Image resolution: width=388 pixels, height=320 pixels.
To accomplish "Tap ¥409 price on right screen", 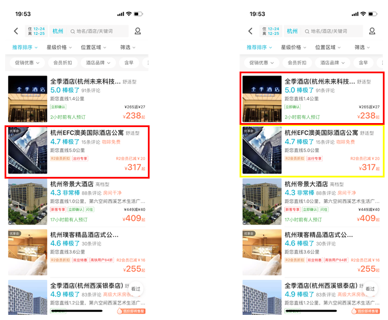I will 368,218.
